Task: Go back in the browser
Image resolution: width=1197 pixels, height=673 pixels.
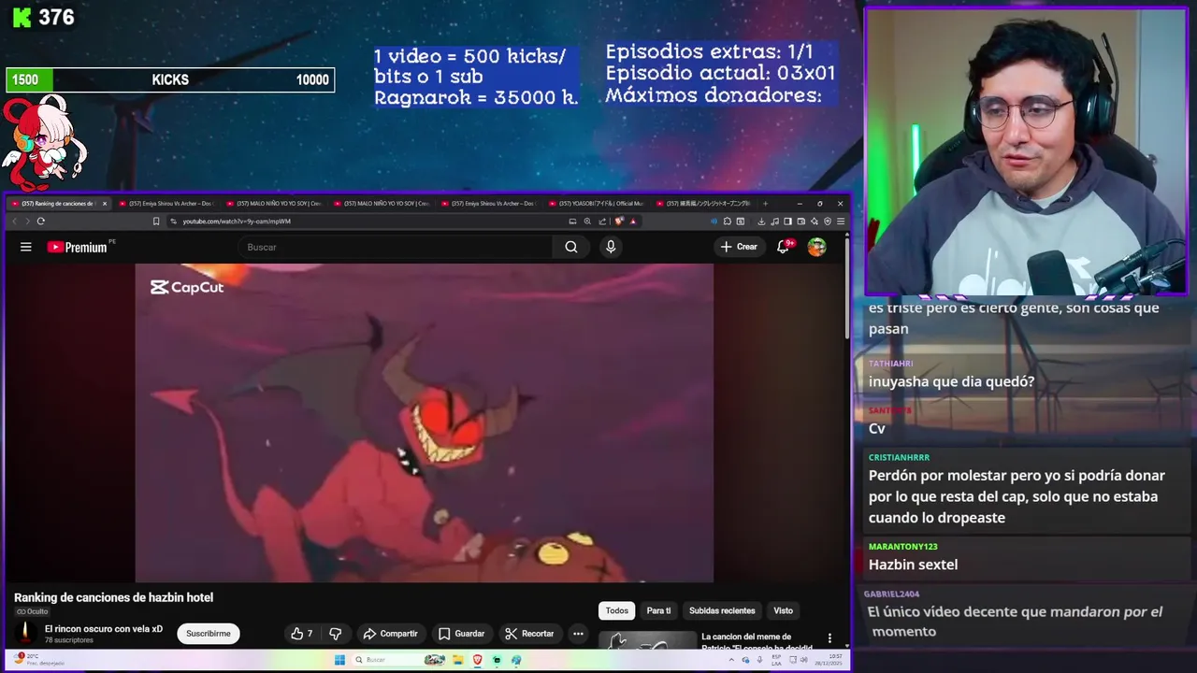Action: pos(14,222)
